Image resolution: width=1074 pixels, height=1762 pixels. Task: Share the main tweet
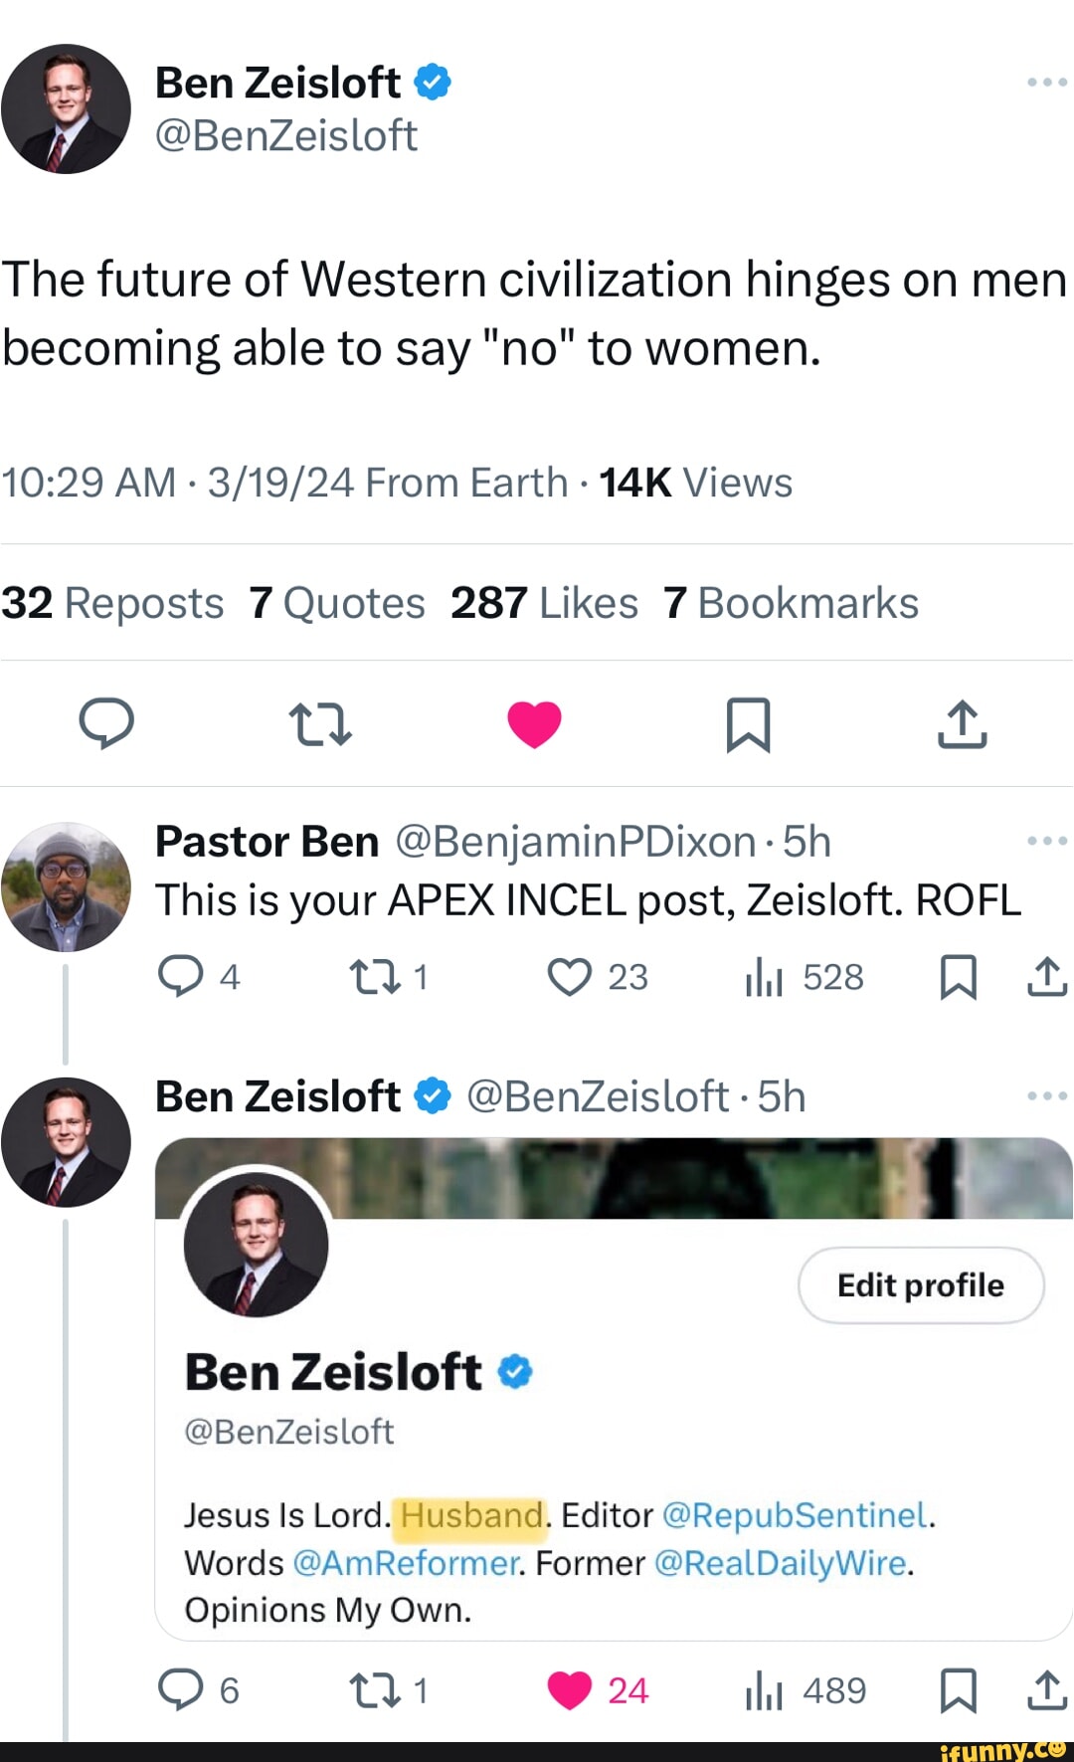click(962, 723)
